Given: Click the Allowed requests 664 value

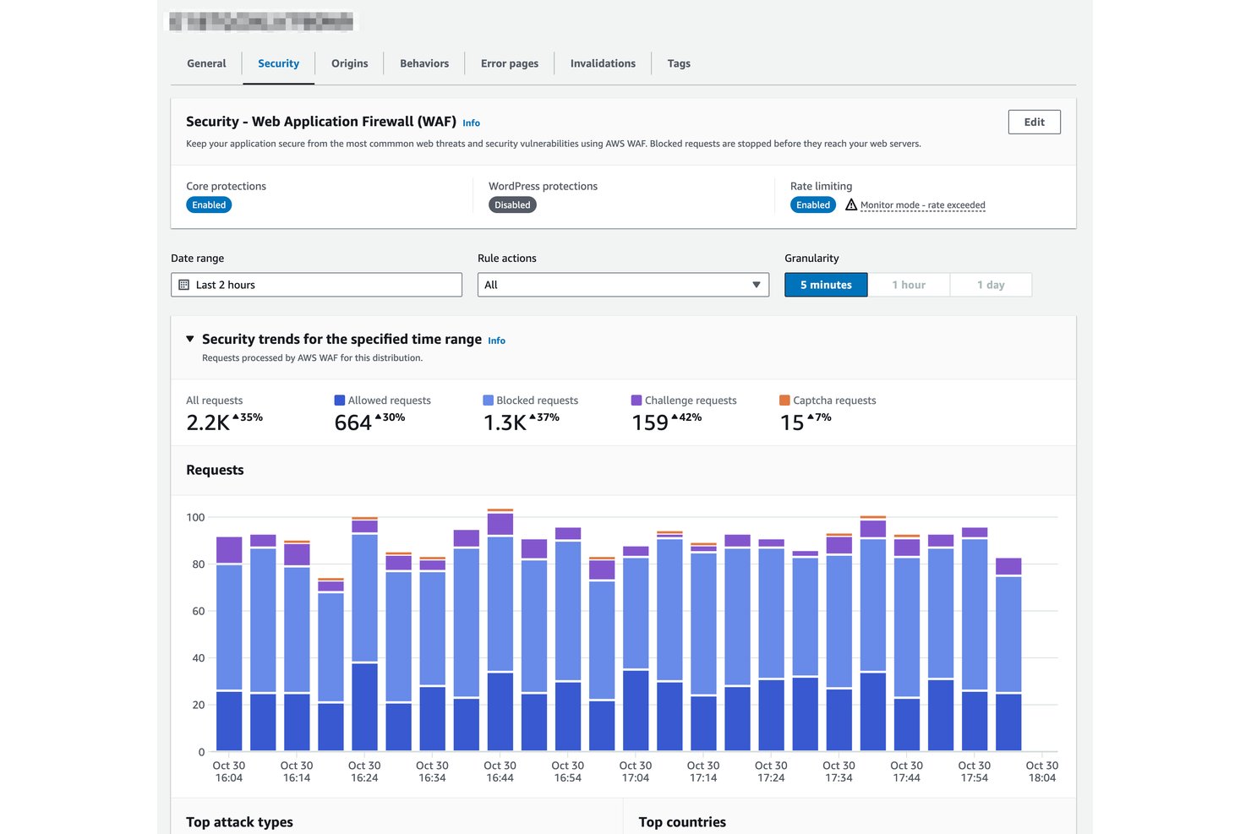Looking at the screenshot, I should tap(353, 422).
